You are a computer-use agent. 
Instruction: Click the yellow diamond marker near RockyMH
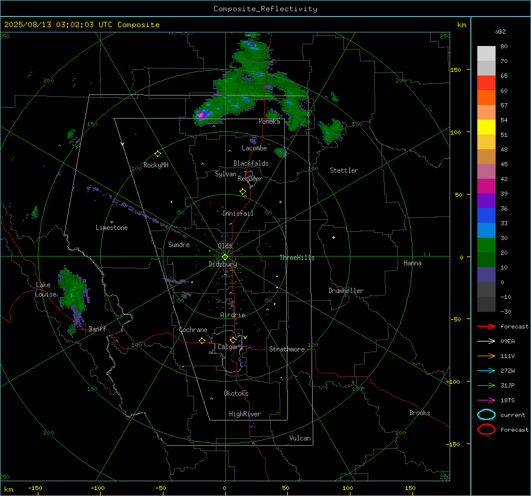(158, 154)
